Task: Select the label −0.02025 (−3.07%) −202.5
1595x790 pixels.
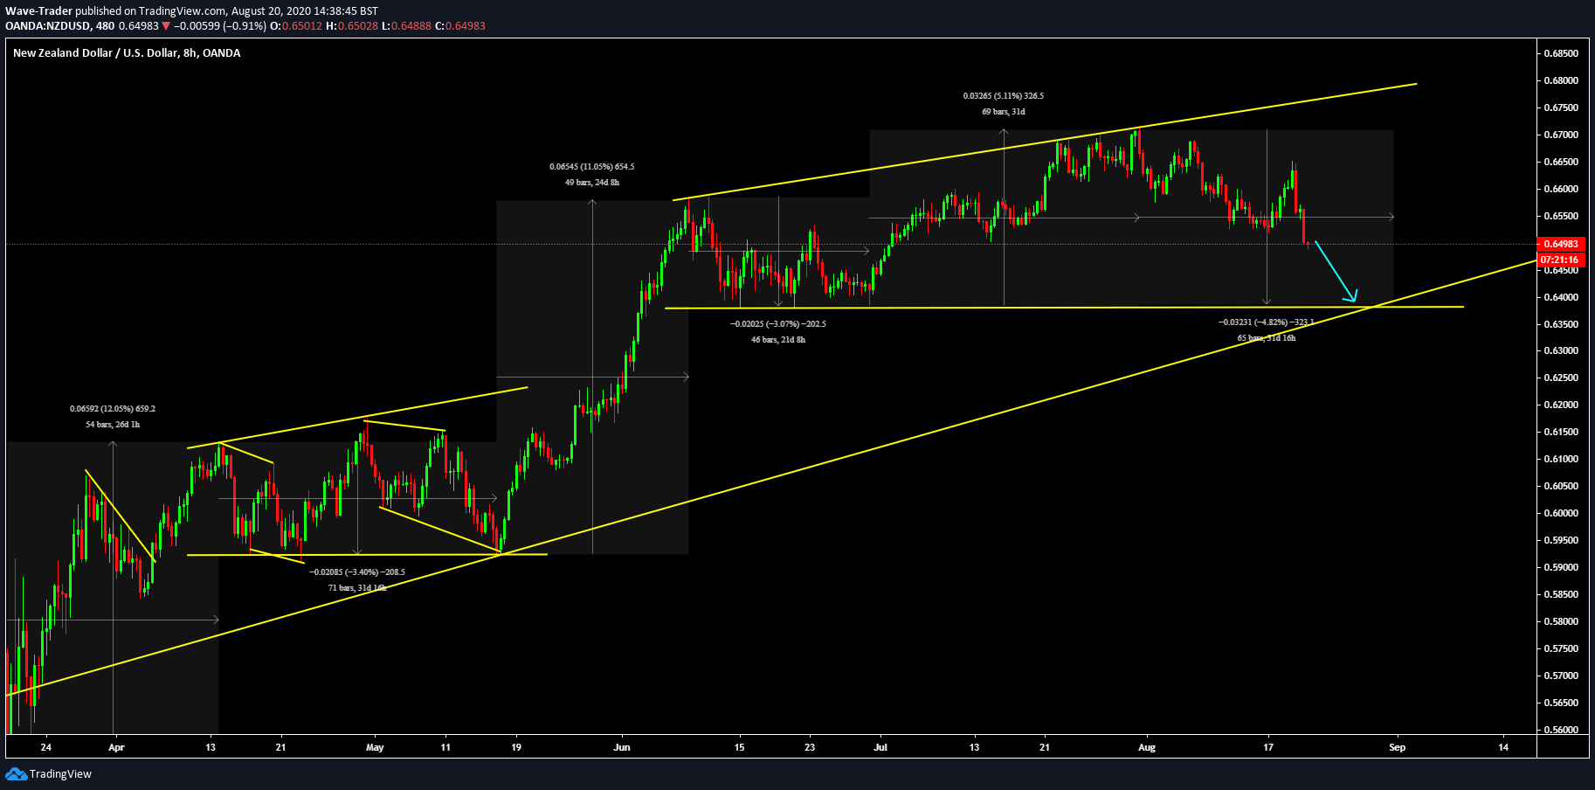Action: [778, 324]
